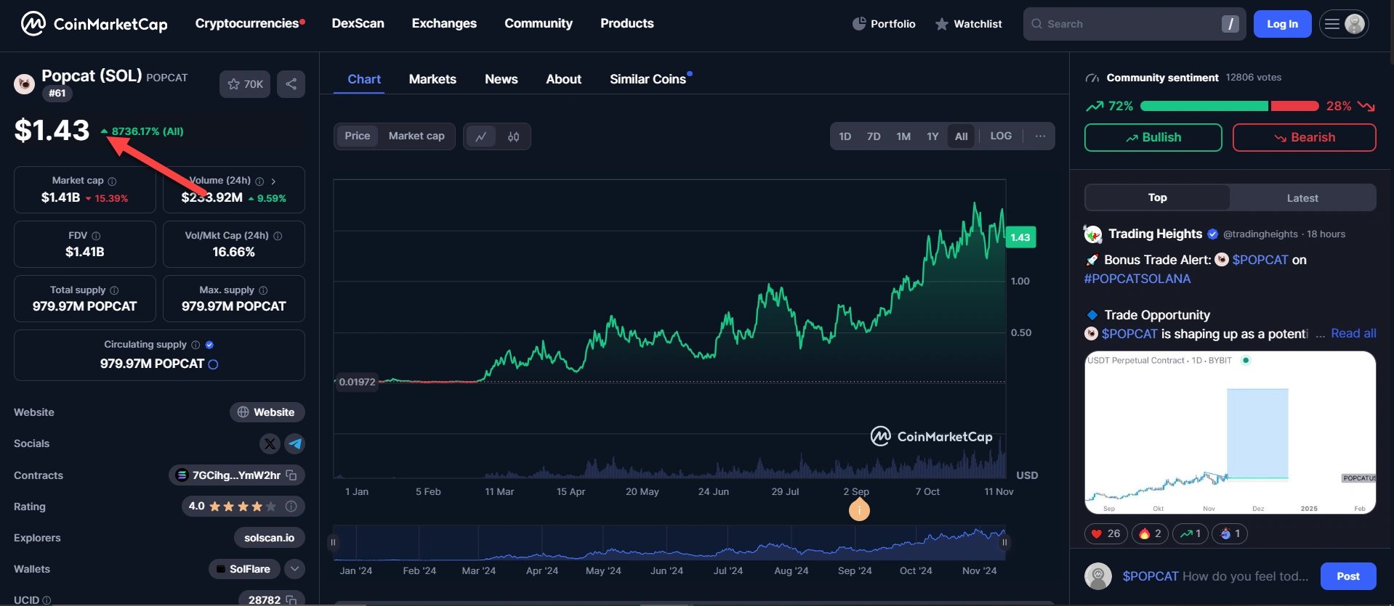Copy the contract address 7GCihg...YmW2hr
Image resolution: width=1394 pixels, height=606 pixels.
pos(291,475)
